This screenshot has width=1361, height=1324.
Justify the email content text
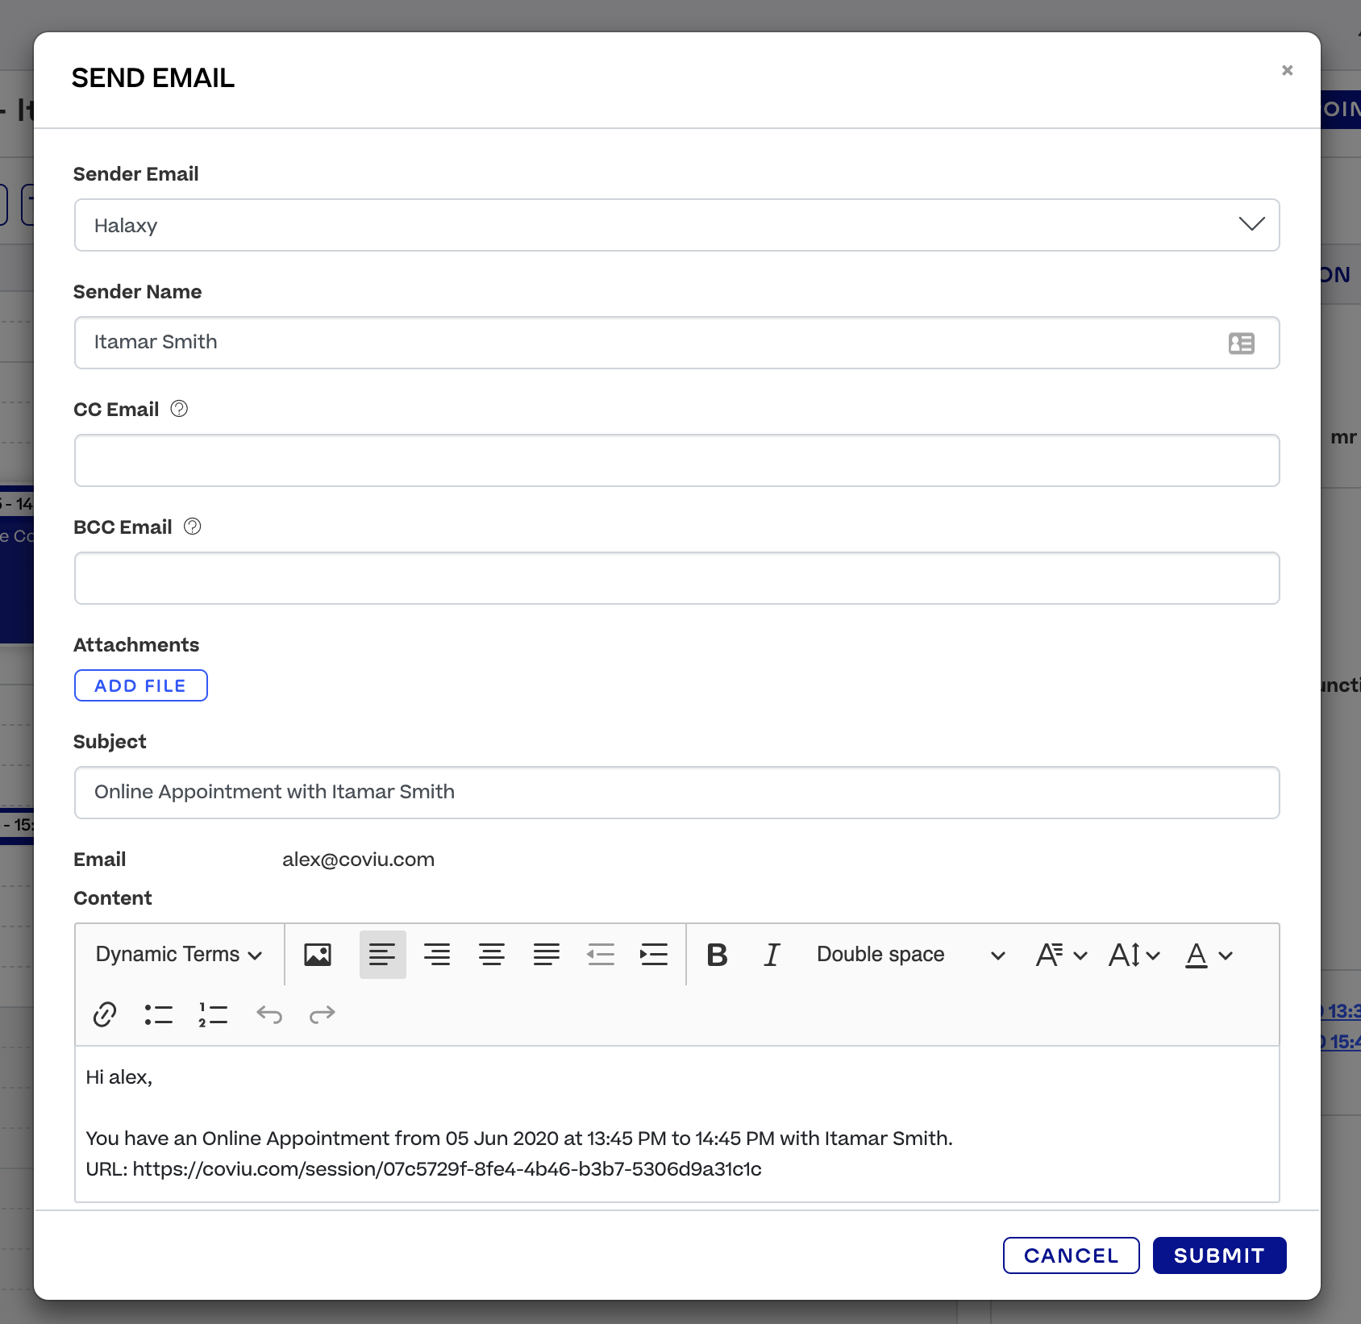tap(547, 955)
